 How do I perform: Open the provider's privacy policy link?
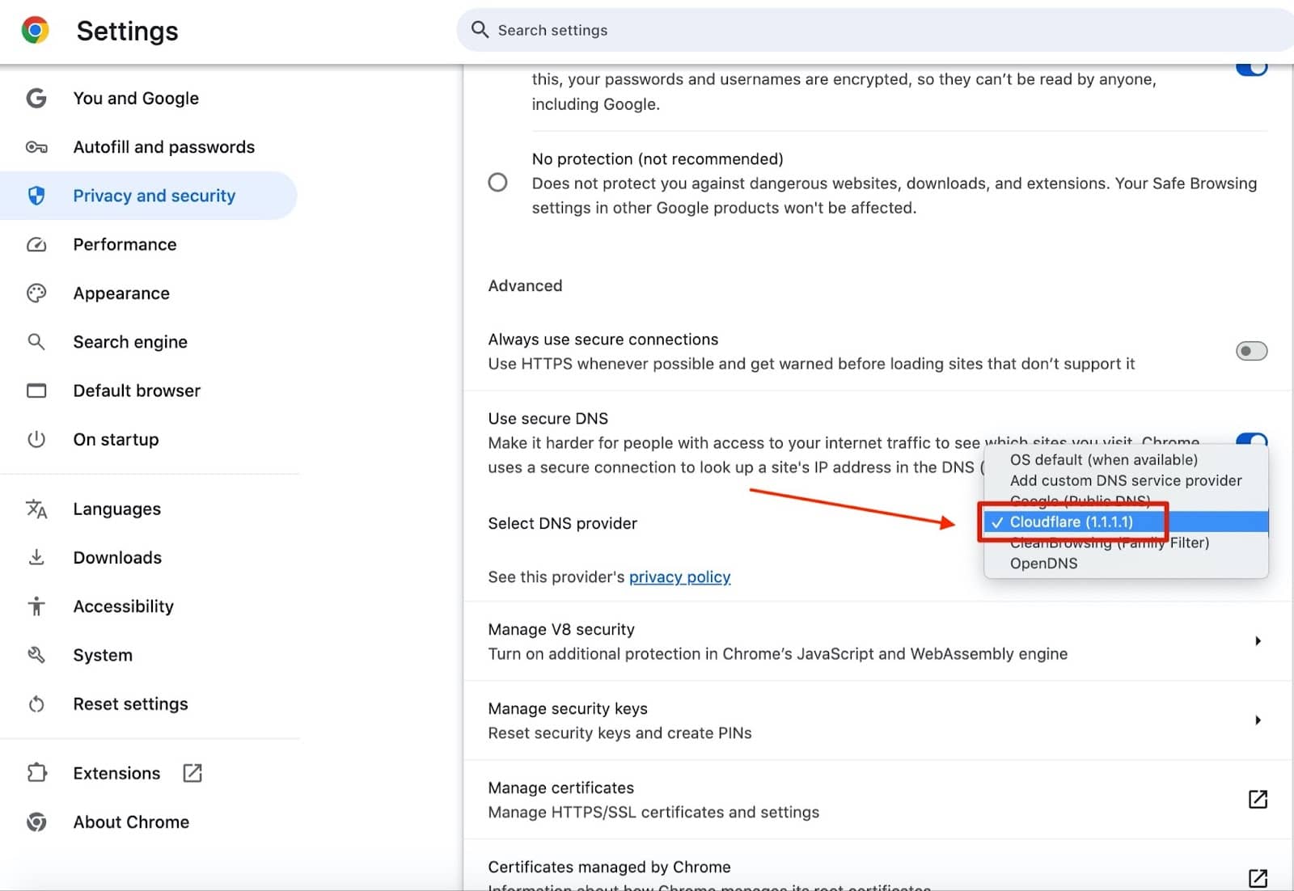679,577
